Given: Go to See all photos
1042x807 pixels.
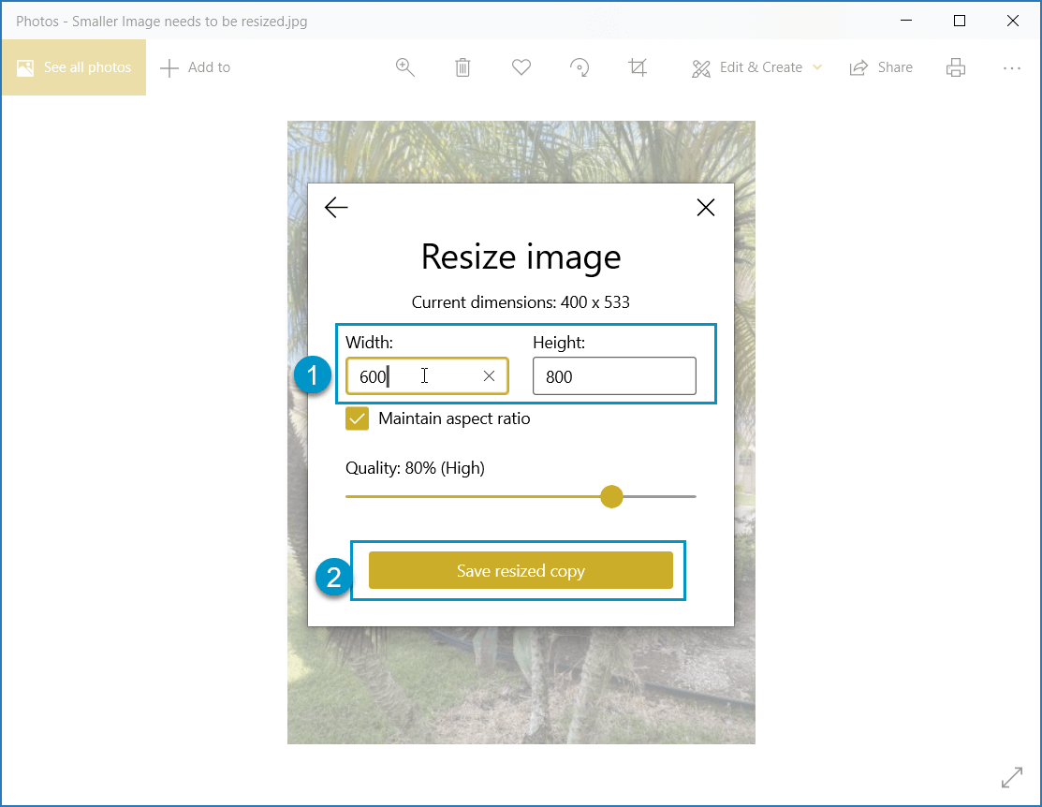Looking at the screenshot, I should [x=74, y=67].
